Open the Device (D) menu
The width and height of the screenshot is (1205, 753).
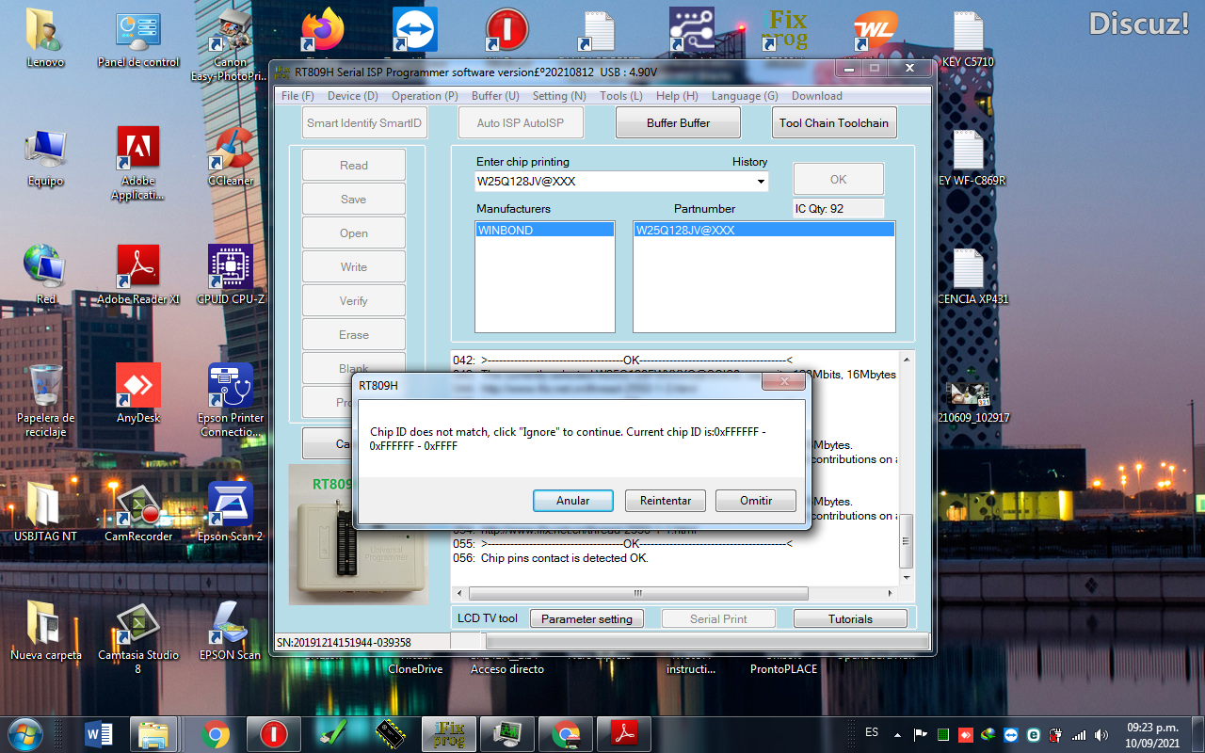click(352, 96)
